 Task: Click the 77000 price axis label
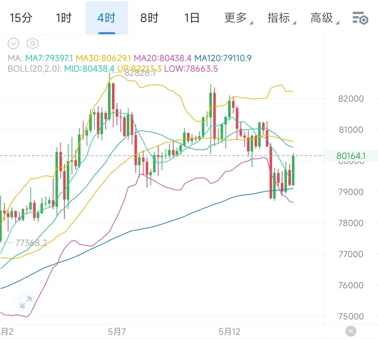(351, 254)
